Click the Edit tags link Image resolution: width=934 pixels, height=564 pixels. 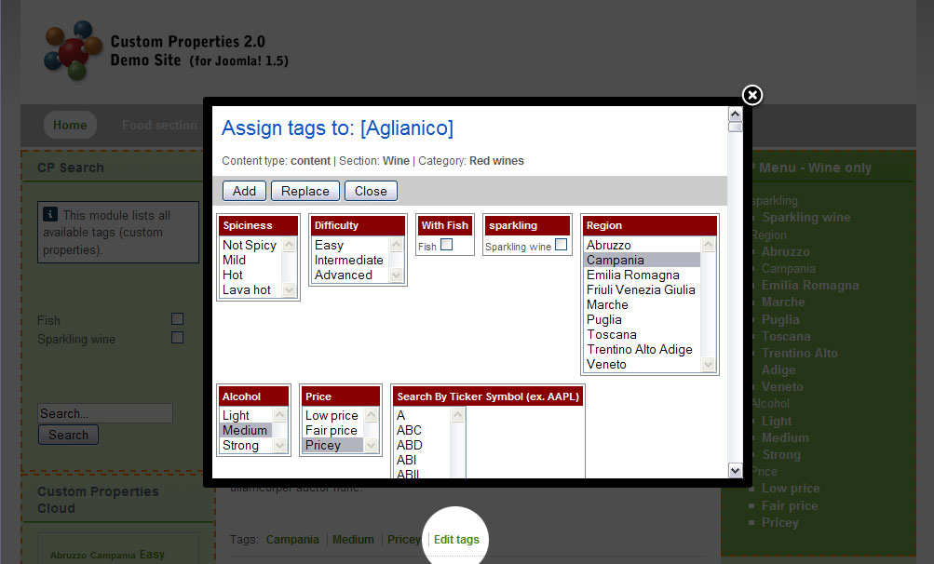click(x=456, y=540)
